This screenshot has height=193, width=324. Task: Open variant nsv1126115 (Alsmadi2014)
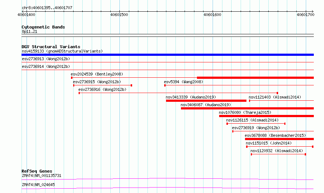[x=252, y=120]
